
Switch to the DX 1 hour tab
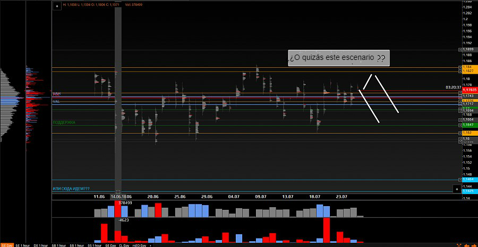click(x=40, y=245)
